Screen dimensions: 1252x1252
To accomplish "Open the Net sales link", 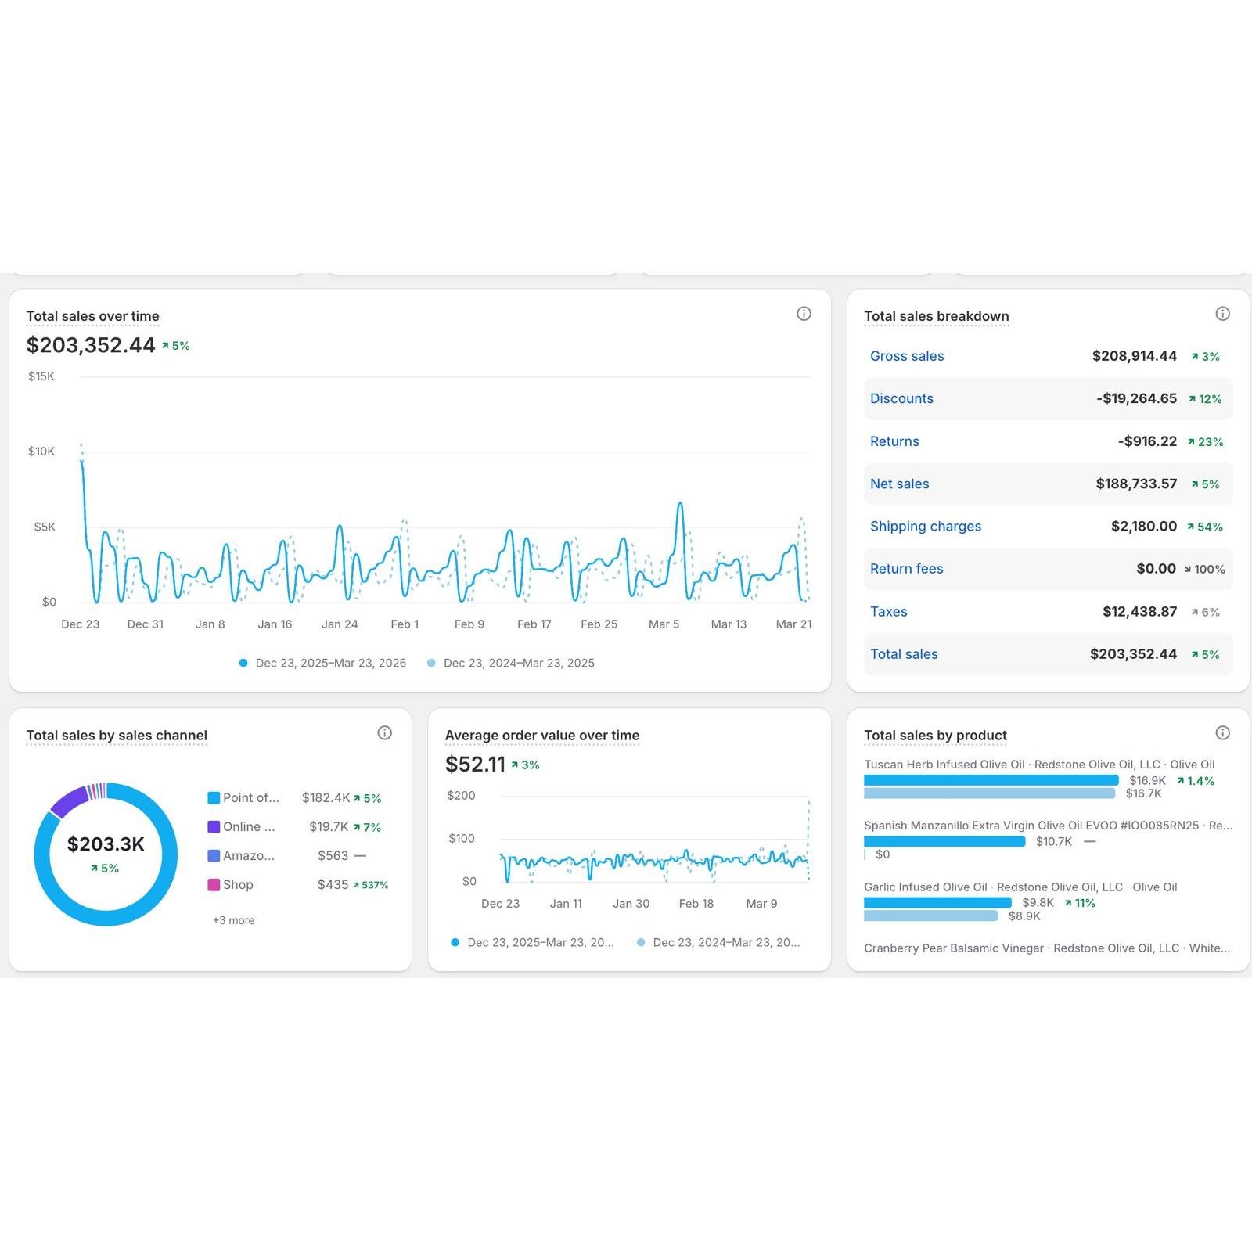I will click(899, 484).
